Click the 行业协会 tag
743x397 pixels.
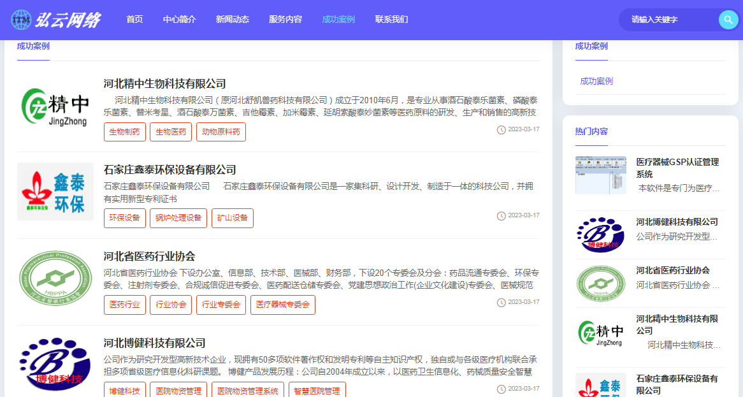pyautogui.click(x=171, y=305)
